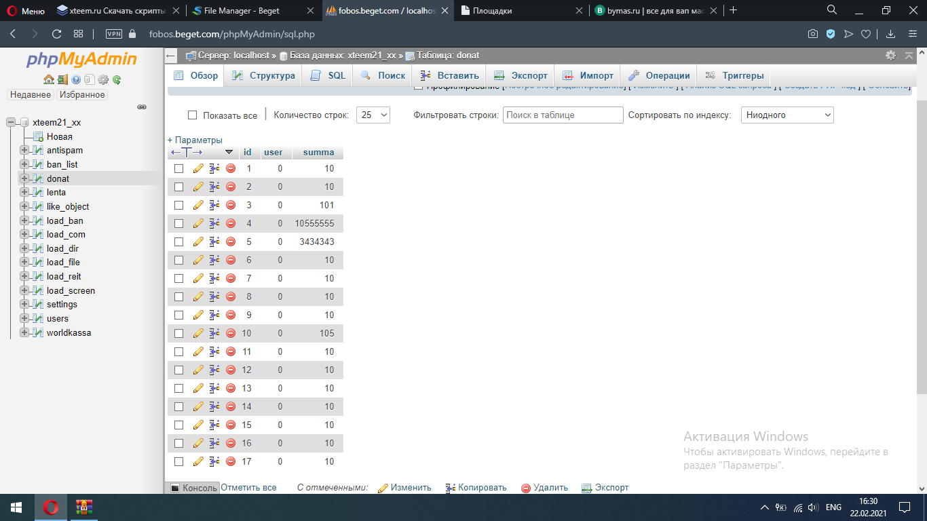
Task: Click the red delete icon for row 5
Action: pos(231,242)
